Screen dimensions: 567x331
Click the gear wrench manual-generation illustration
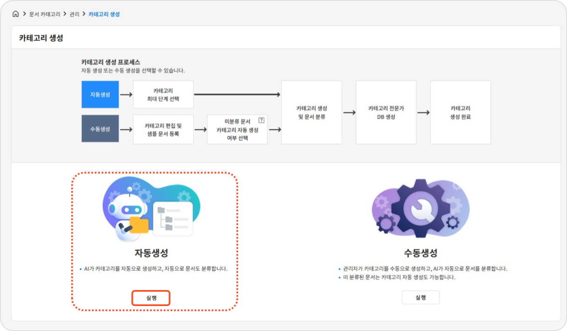421,208
